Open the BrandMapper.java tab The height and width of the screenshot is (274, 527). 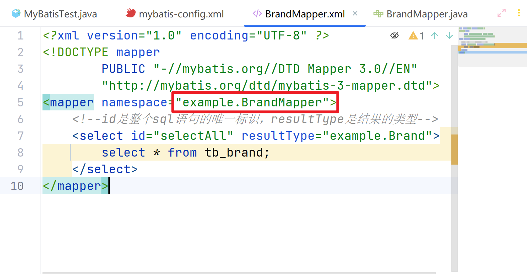click(x=427, y=14)
